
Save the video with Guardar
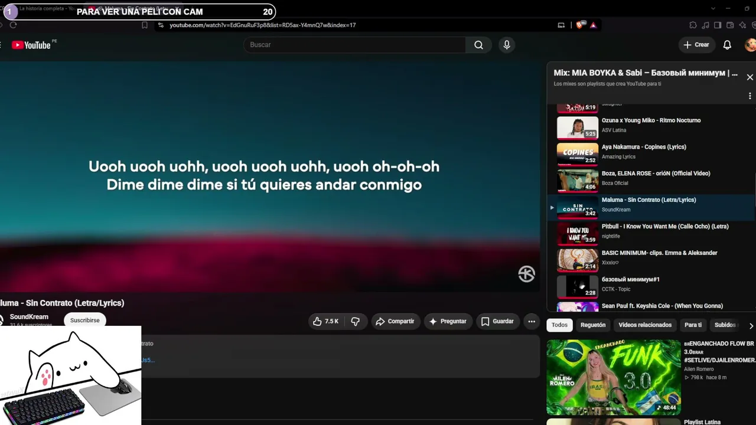pos(497,321)
